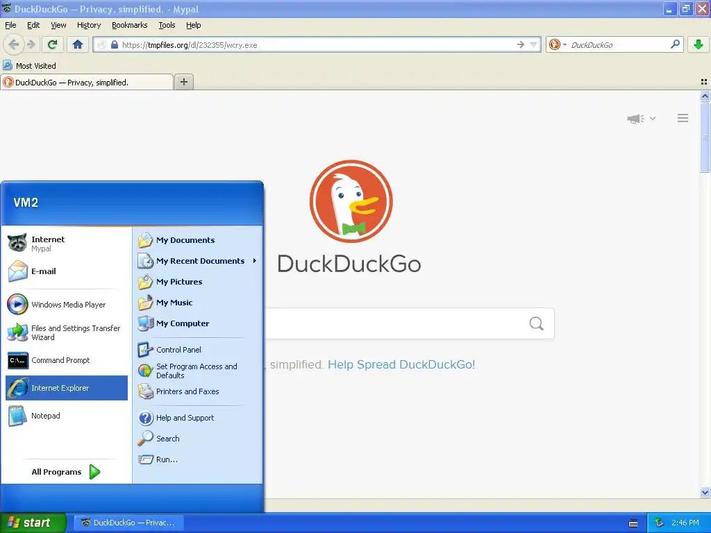Click the vertical scrollbar thumb
This screenshot has width=711, height=533.
[x=705, y=137]
